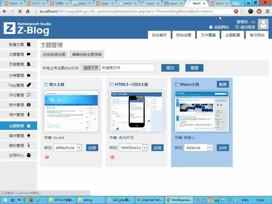Click the taskbar volume speaker icon
This screenshot has width=272, height=204.
pyautogui.click(x=236, y=200)
